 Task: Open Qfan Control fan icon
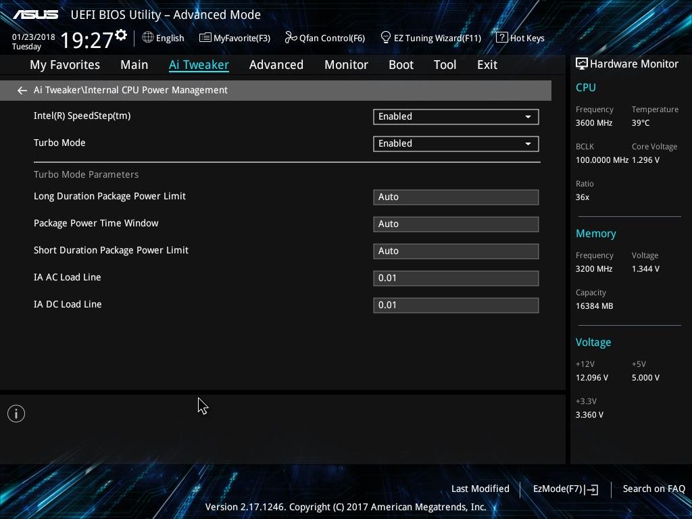point(291,38)
